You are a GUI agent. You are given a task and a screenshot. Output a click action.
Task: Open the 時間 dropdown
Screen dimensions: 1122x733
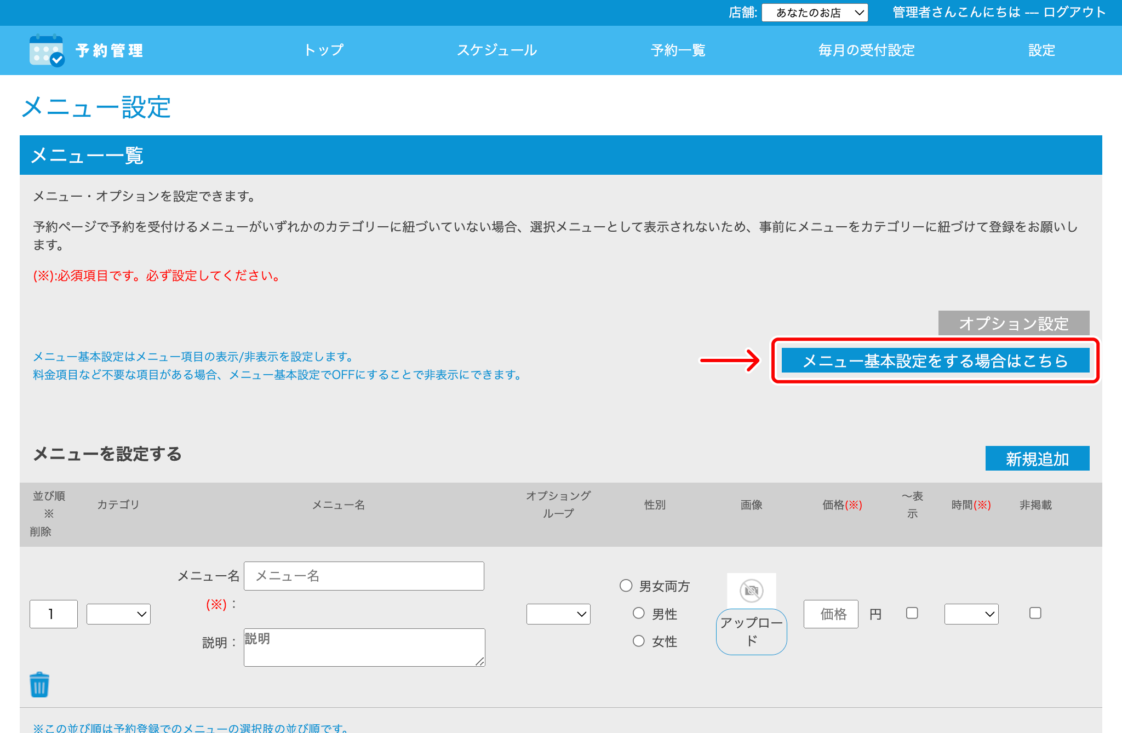pyautogui.click(x=971, y=614)
